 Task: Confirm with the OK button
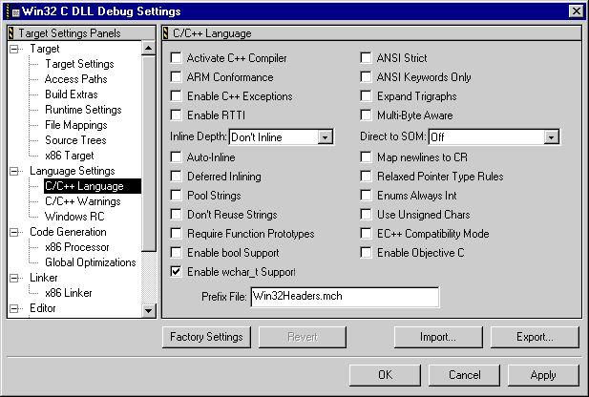click(x=385, y=375)
